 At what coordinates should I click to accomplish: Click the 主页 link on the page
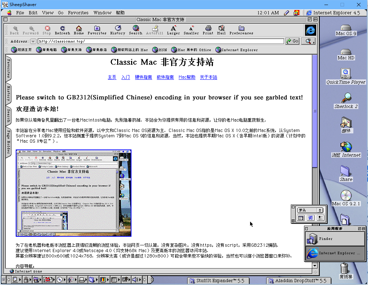[112, 77]
